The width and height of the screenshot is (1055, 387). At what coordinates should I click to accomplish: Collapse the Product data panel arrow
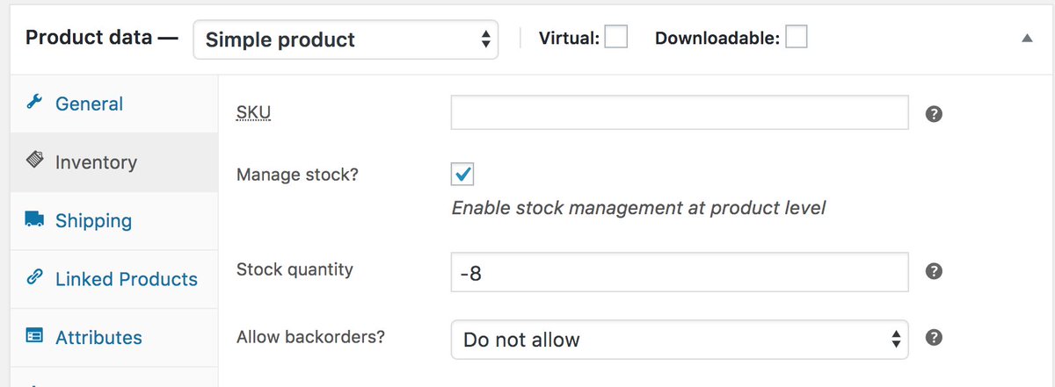click(1027, 39)
